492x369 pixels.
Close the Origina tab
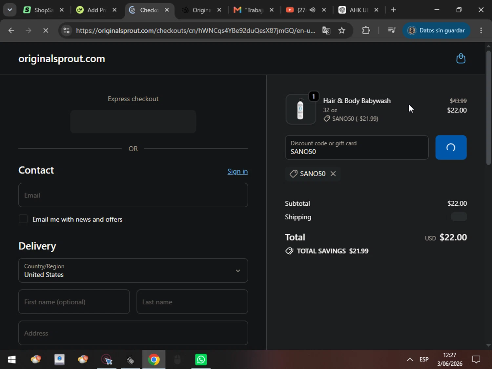point(219,10)
